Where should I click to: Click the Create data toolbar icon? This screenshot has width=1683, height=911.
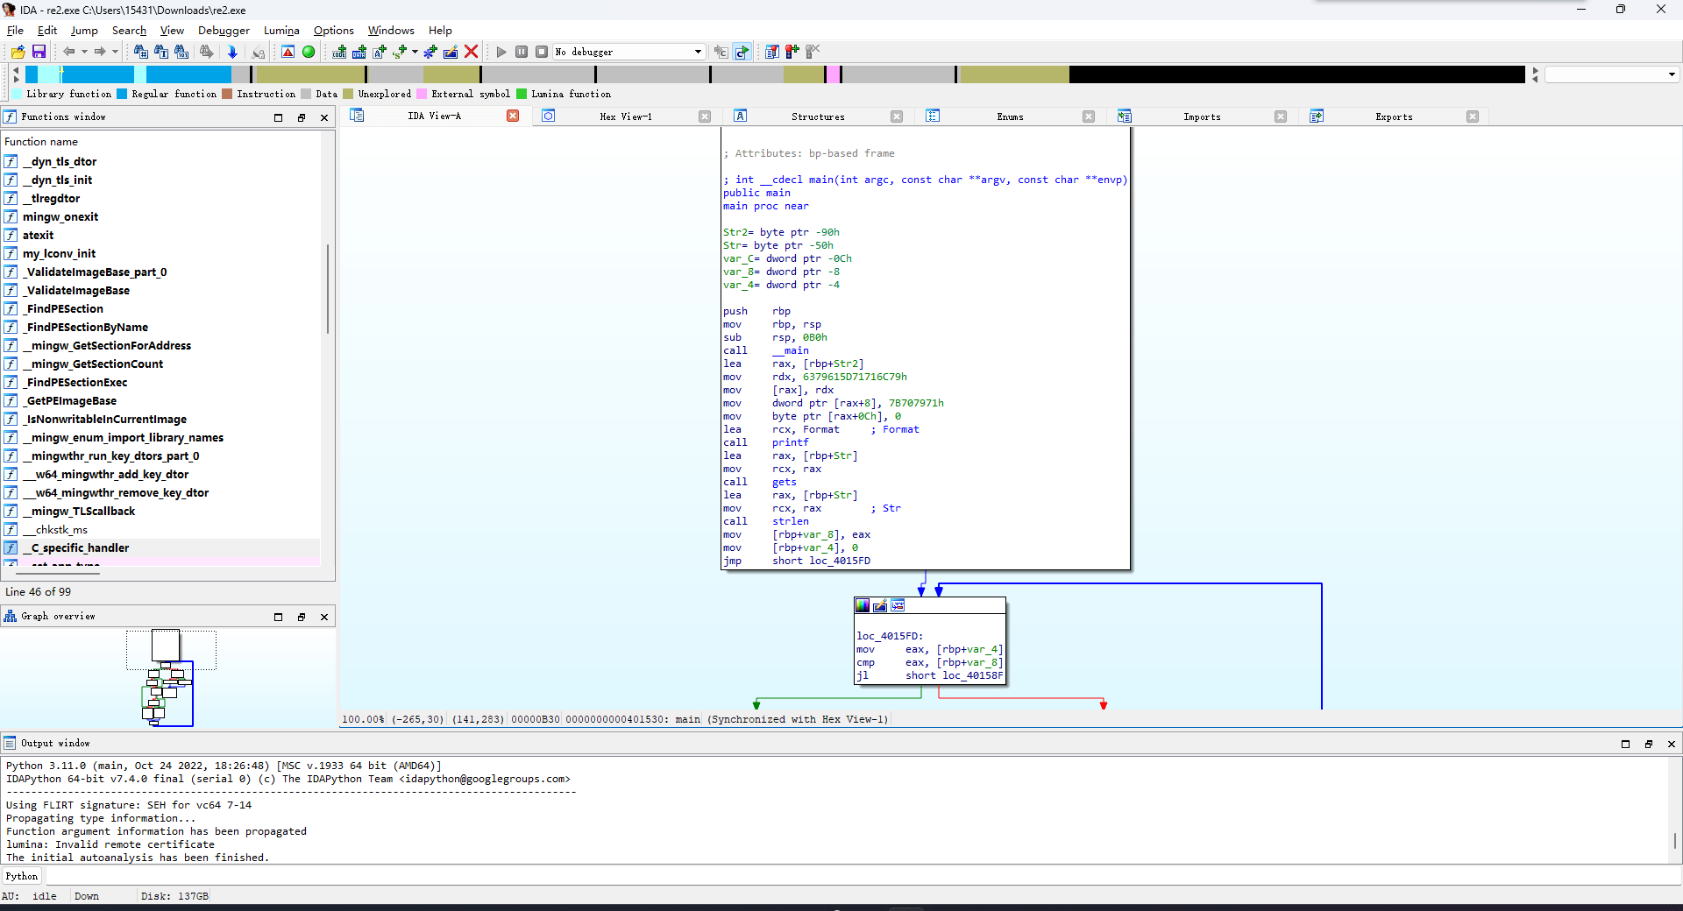(x=359, y=52)
